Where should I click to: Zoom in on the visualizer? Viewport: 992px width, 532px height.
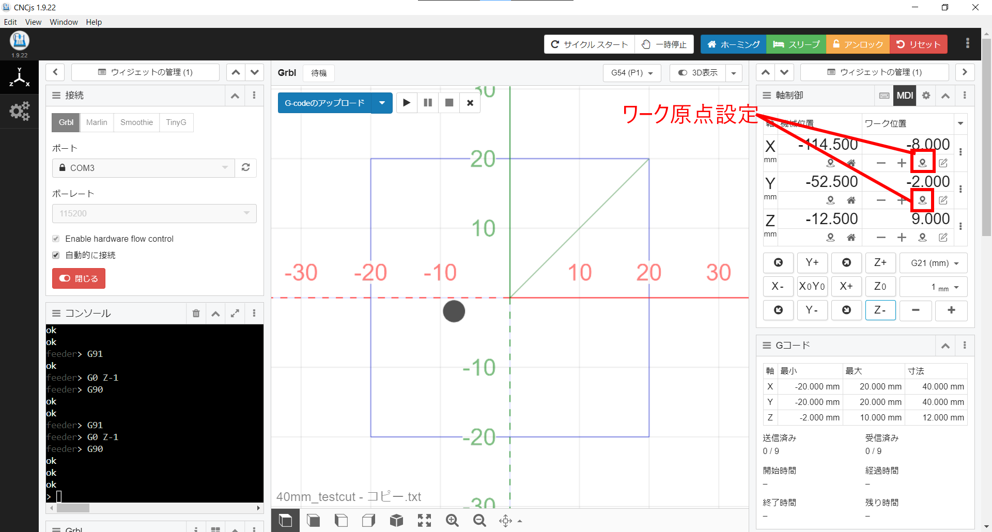(x=452, y=520)
